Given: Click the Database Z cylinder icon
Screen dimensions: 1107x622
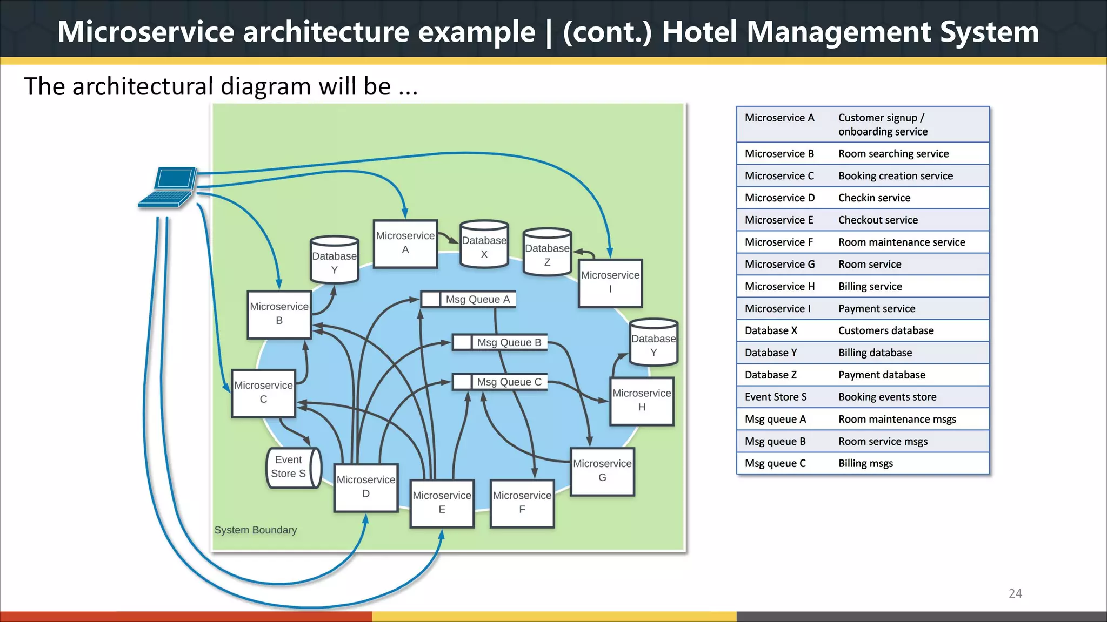Looking at the screenshot, I should (x=547, y=253).
